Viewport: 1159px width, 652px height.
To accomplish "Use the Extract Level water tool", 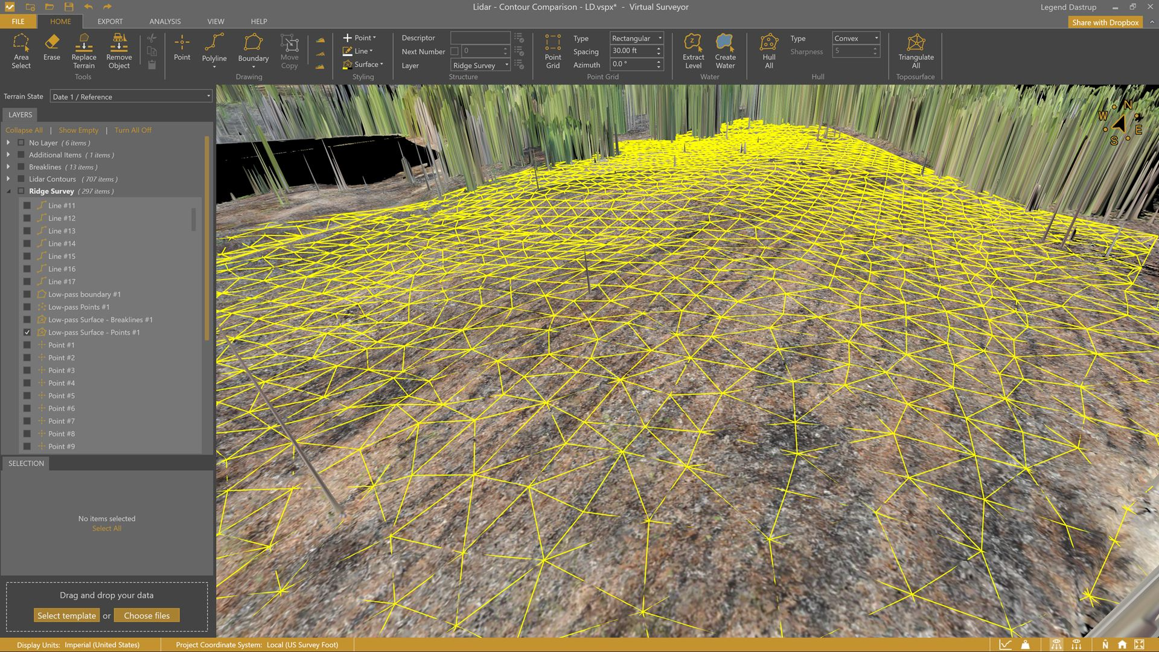I will tap(693, 51).
